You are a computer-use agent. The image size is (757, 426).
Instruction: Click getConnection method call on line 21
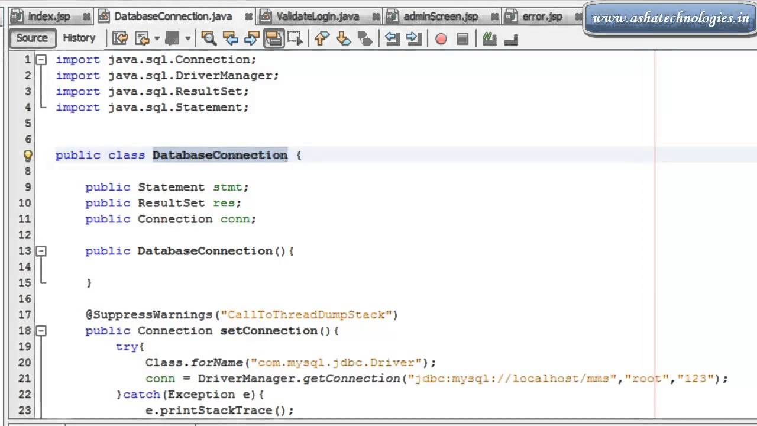351,379
